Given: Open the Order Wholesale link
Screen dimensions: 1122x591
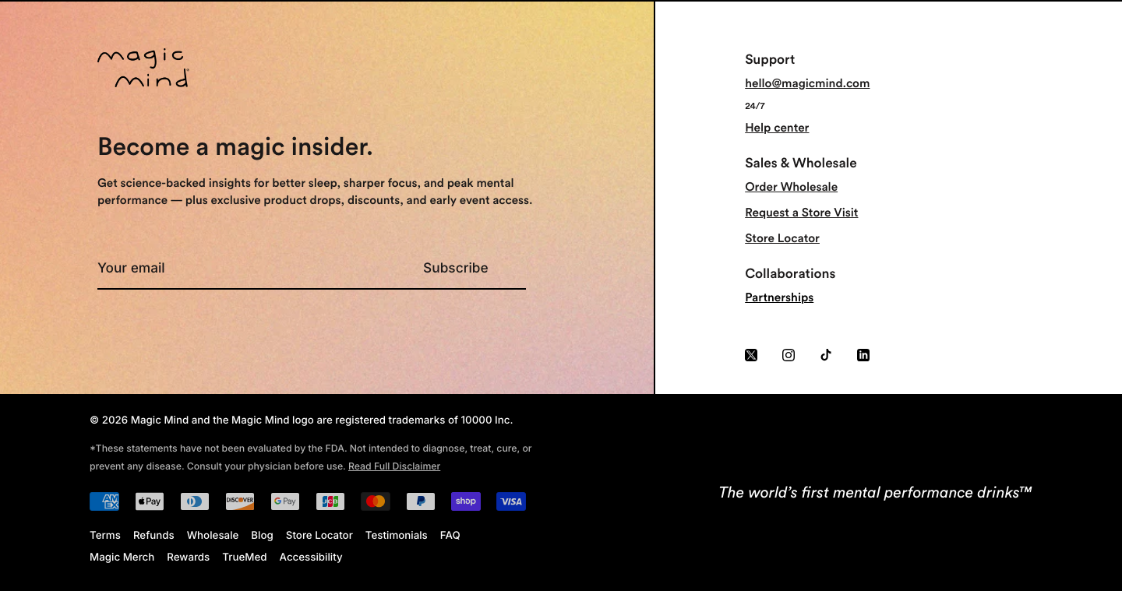Looking at the screenshot, I should click(791, 187).
